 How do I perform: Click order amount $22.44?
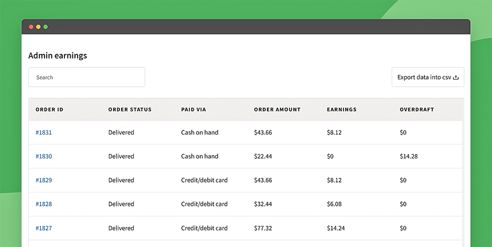click(x=263, y=156)
